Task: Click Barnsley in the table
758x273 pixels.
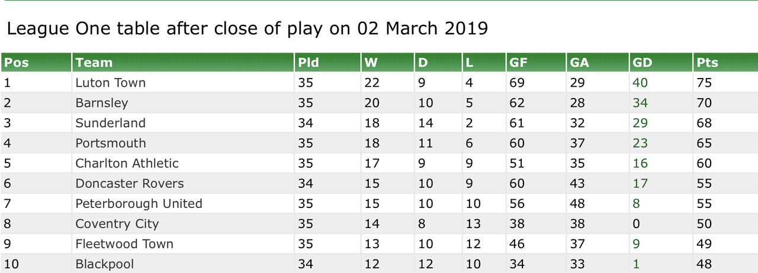Action: click(101, 103)
